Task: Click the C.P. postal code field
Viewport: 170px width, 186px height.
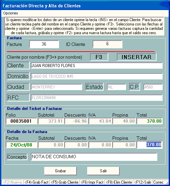Action: [153, 87]
